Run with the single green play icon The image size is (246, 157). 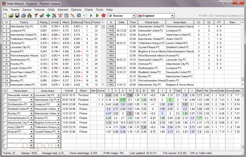click(x=91, y=16)
